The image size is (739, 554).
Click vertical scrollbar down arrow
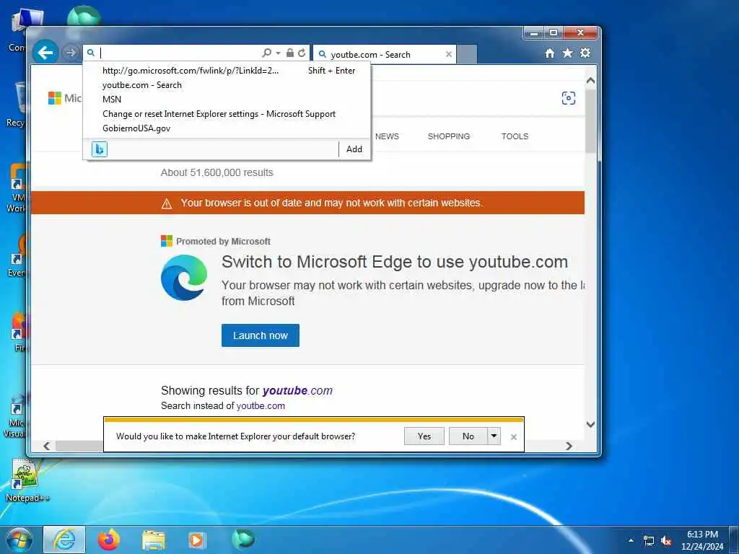(590, 424)
